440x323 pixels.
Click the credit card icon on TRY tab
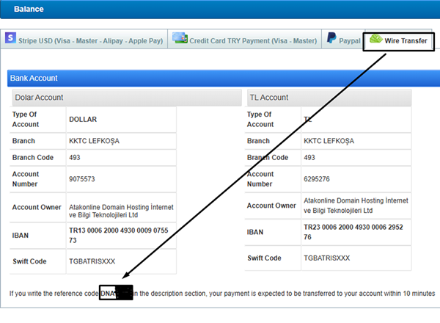click(x=180, y=39)
